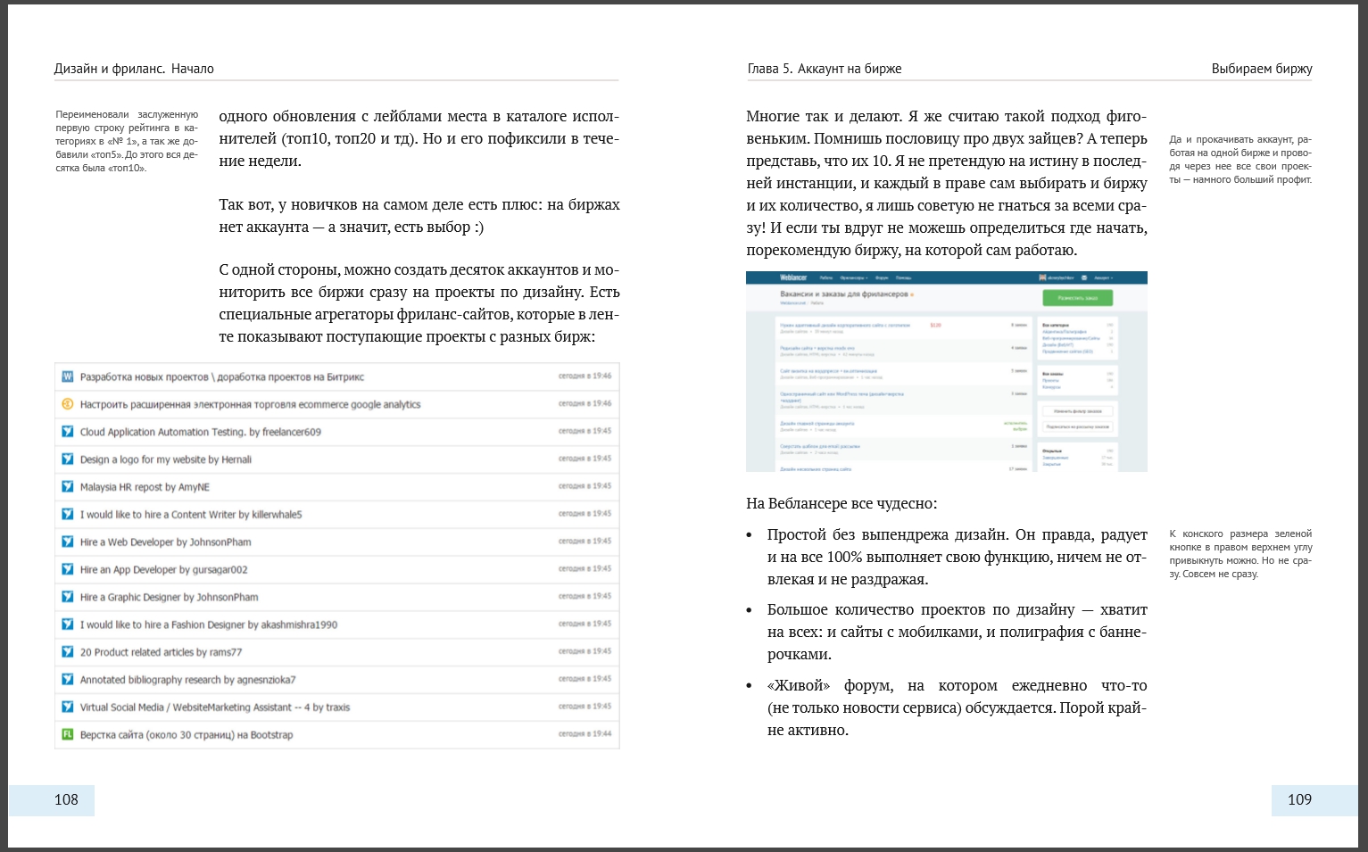The height and width of the screenshot is (852, 1368).
Task: Click bullet paragraph starting "Большое количество проектов"
Action: 958,632
